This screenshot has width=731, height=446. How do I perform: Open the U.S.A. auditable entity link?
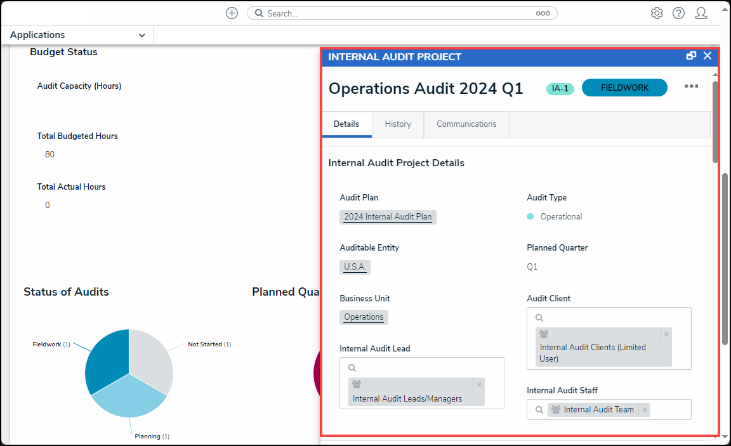[x=355, y=267]
